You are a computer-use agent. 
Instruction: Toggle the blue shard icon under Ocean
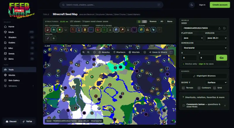click(x=153, y=30)
